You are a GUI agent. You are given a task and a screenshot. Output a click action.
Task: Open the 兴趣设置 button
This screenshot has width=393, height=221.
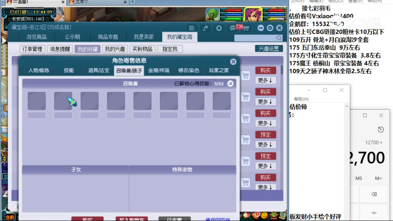[269, 48]
